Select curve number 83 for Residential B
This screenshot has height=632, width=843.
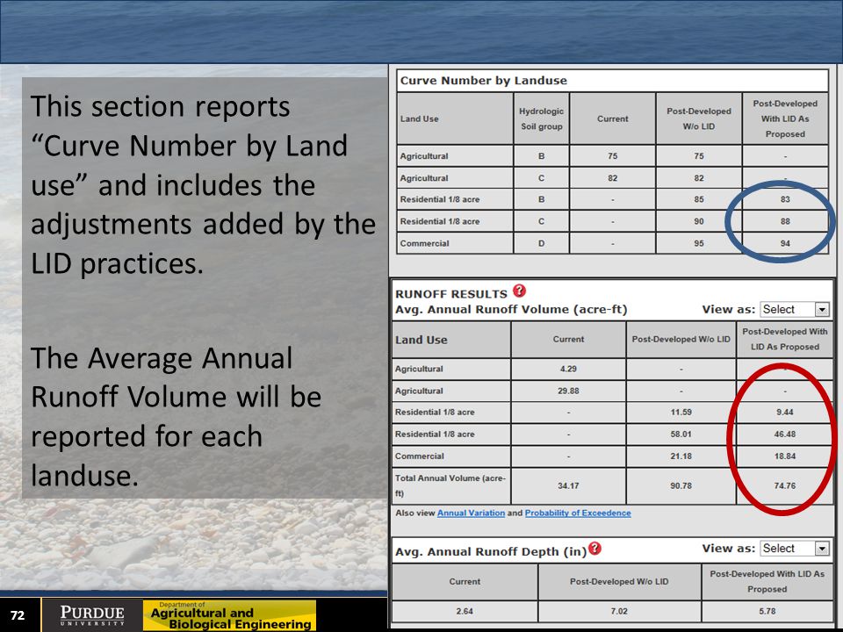[x=785, y=199]
